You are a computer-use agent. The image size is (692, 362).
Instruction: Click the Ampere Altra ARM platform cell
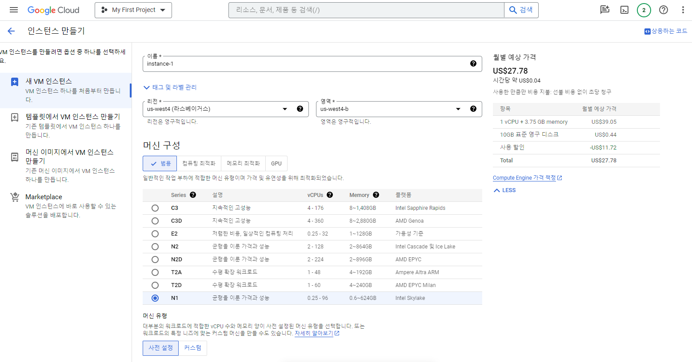coord(417,272)
